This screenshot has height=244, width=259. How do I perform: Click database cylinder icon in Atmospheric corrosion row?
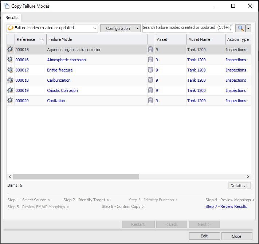(x=150, y=60)
